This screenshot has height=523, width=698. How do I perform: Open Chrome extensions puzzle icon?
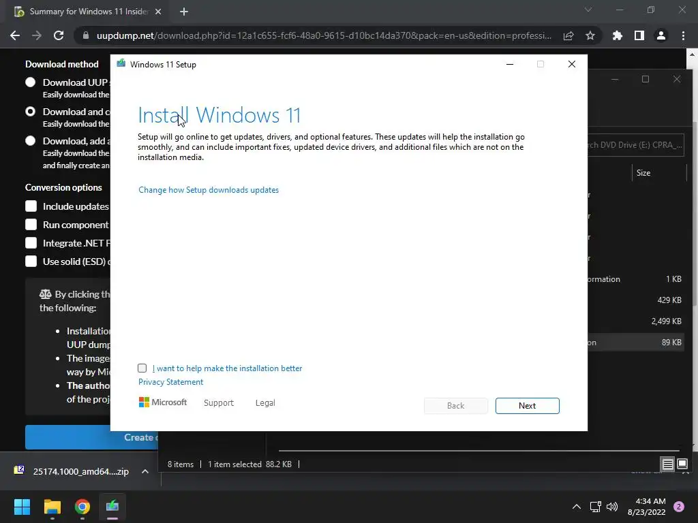(617, 35)
